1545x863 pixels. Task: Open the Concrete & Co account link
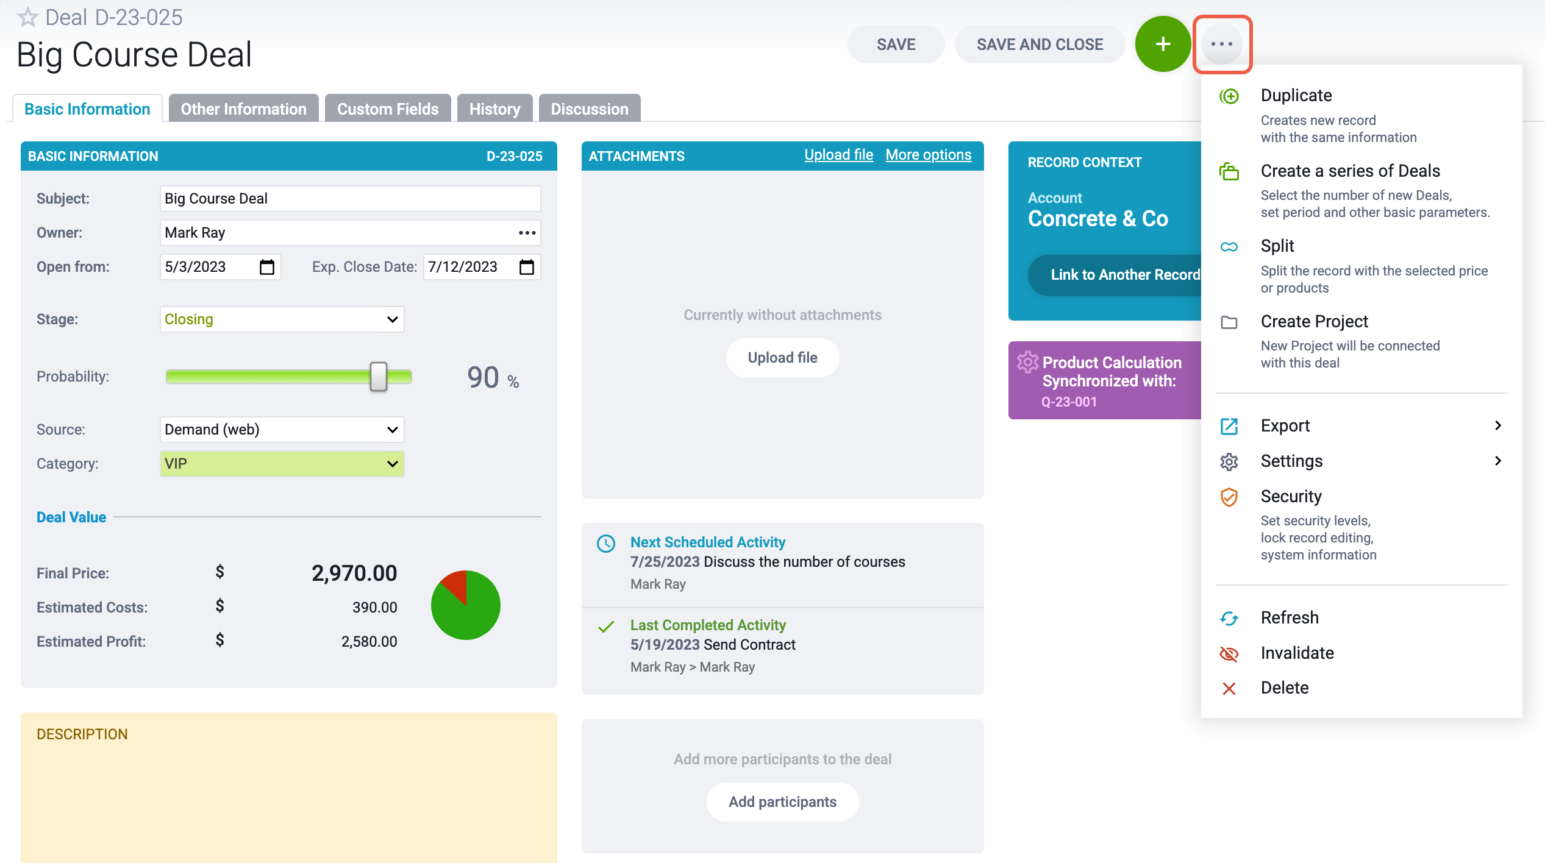(1097, 218)
